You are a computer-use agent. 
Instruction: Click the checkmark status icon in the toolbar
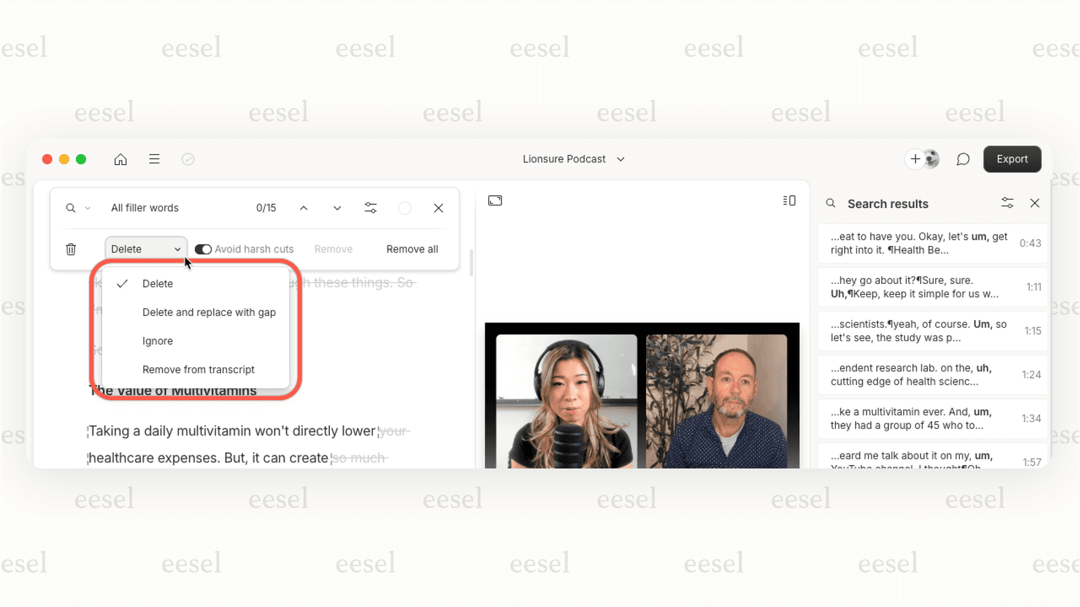point(188,159)
